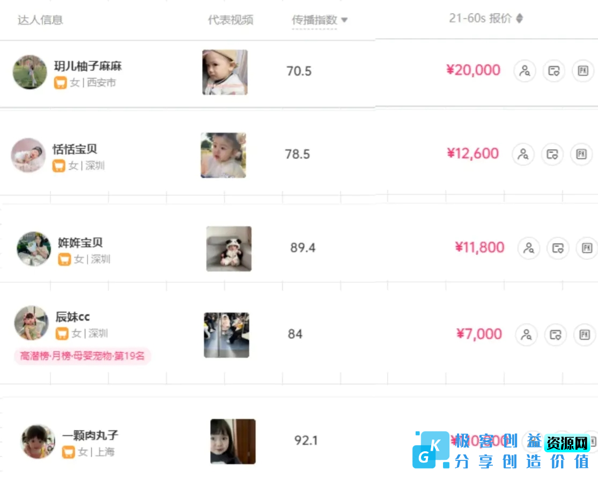The height and width of the screenshot is (477, 598).
Task: Play 恬恬宝贝 representative video thumbnail
Action: coord(223,155)
